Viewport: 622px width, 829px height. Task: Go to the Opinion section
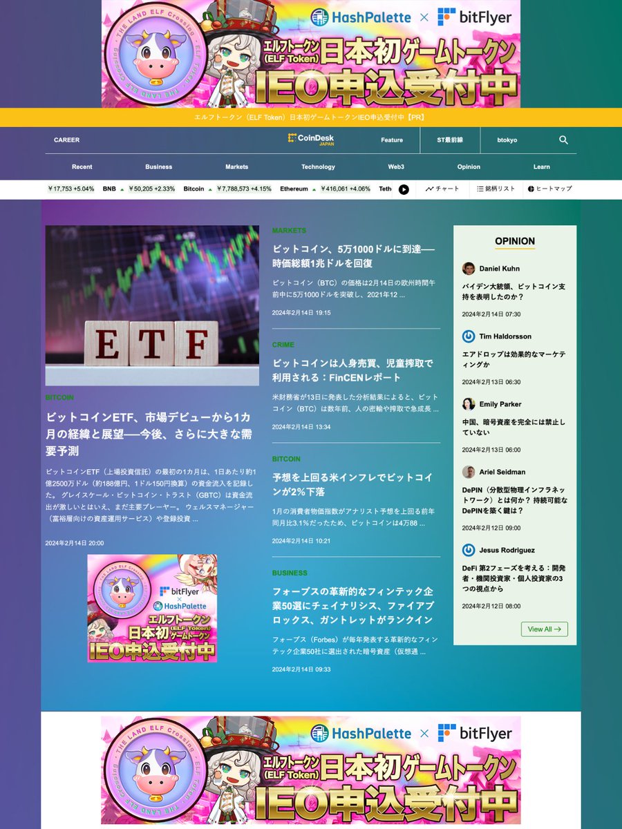coord(469,166)
